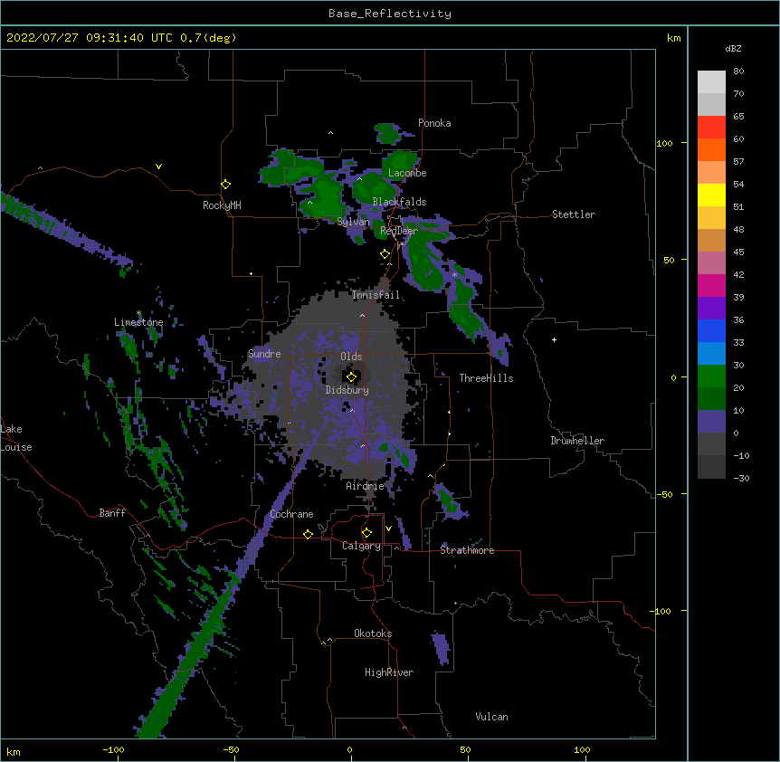
Task: Click the RockyMH label
Action: point(222,205)
